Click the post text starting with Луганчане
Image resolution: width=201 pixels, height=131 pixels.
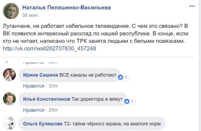[x=94, y=34]
